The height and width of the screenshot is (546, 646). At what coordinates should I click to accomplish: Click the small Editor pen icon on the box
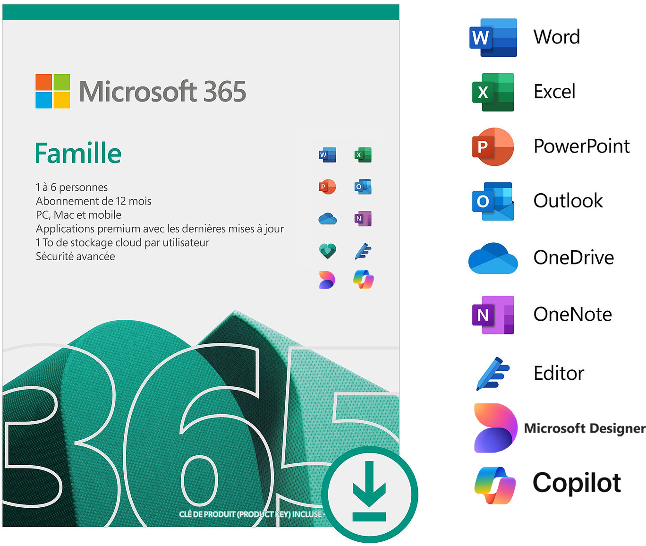[x=363, y=251]
